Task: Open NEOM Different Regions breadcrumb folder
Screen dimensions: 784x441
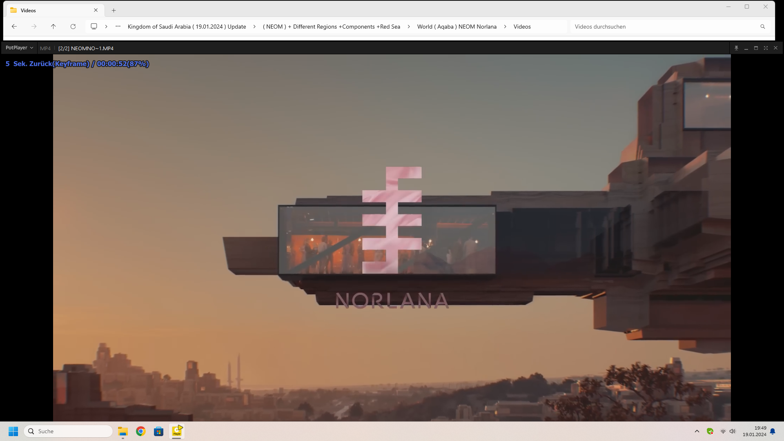Action: [x=332, y=27]
